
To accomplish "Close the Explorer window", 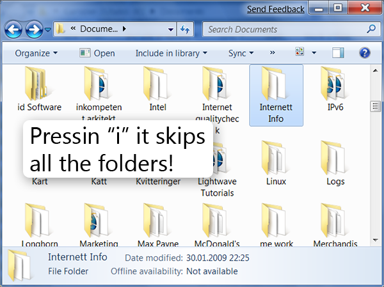I will tap(365, 8).
